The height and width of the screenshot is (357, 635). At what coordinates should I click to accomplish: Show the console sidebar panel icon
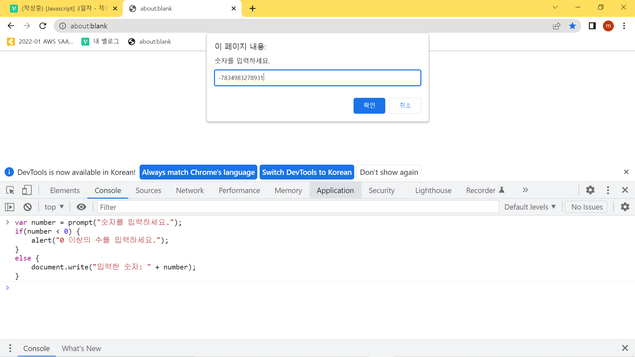pyautogui.click(x=10, y=207)
